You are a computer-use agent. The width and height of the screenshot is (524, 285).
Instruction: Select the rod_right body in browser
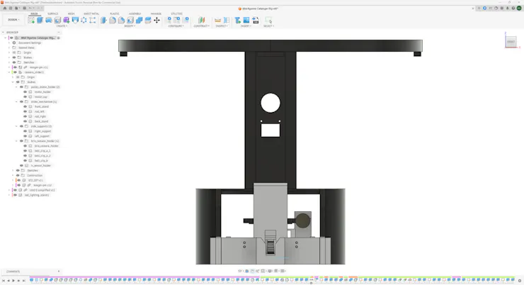(x=40, y=116)
